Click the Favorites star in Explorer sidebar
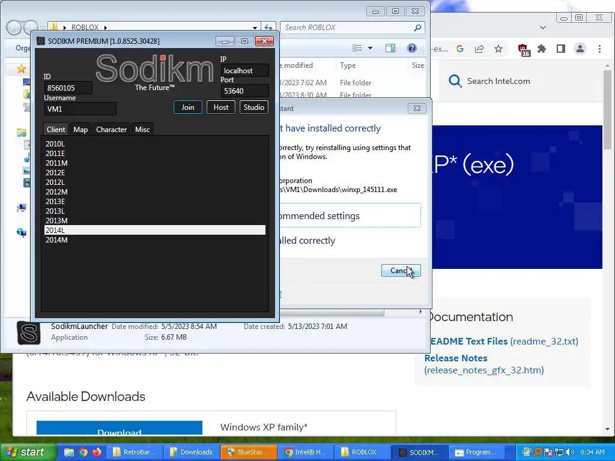Viewport: 615px width, 461px height. click(21, 70)
